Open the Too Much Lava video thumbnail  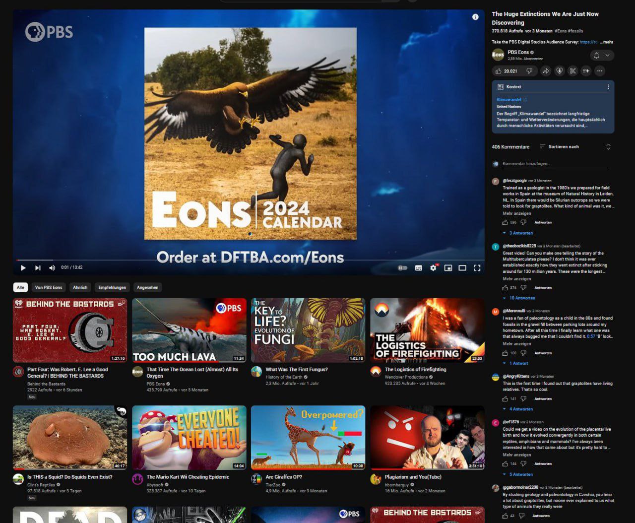(x=189, y=330)
